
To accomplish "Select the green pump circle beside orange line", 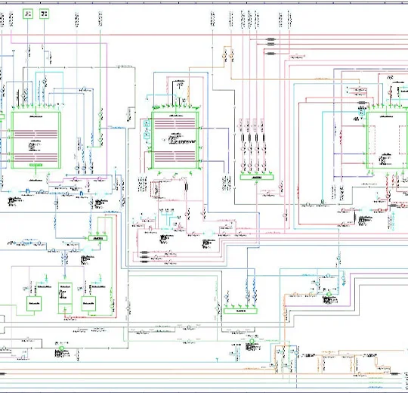I will click(329, 294).
